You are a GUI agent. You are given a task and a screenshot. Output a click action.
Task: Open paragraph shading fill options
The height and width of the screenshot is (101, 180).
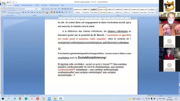tap(66, 12)
